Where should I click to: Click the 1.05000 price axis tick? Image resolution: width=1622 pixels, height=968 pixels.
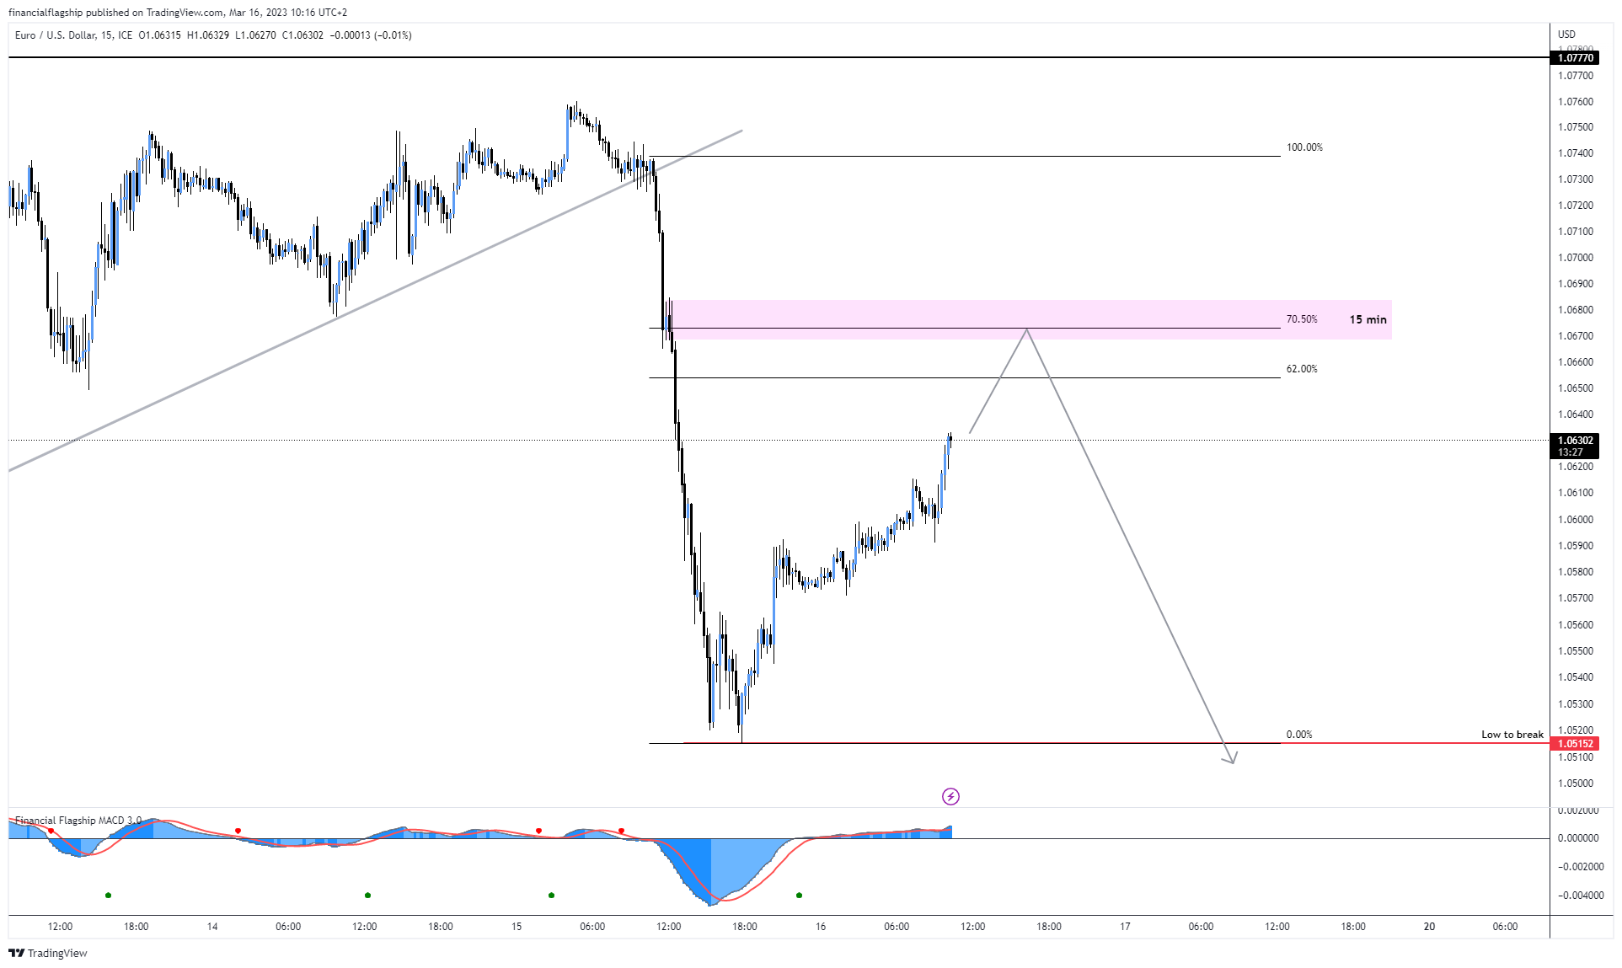coord(1576,783)
